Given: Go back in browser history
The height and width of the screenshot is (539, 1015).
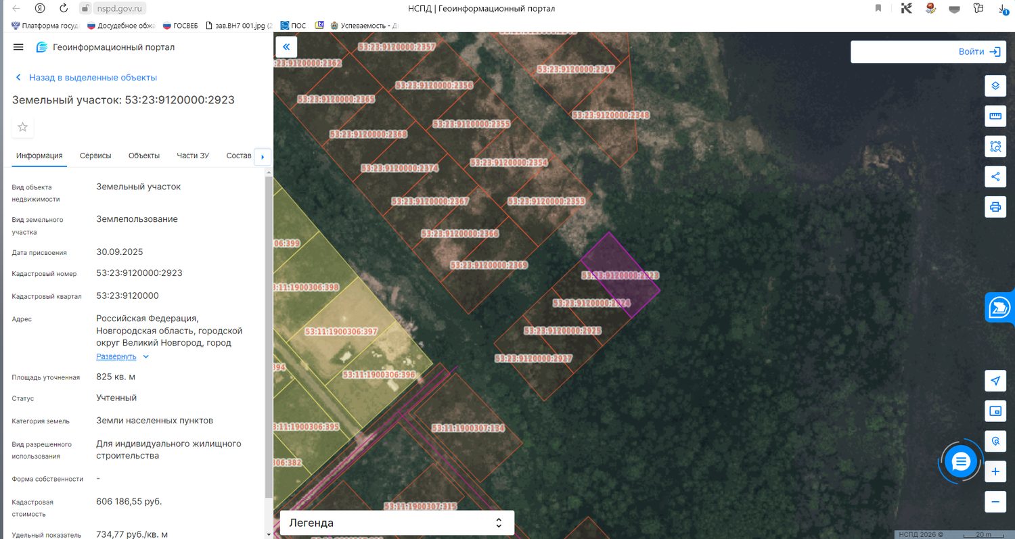Looking at the screenshot, I should (x=16, y=9).
